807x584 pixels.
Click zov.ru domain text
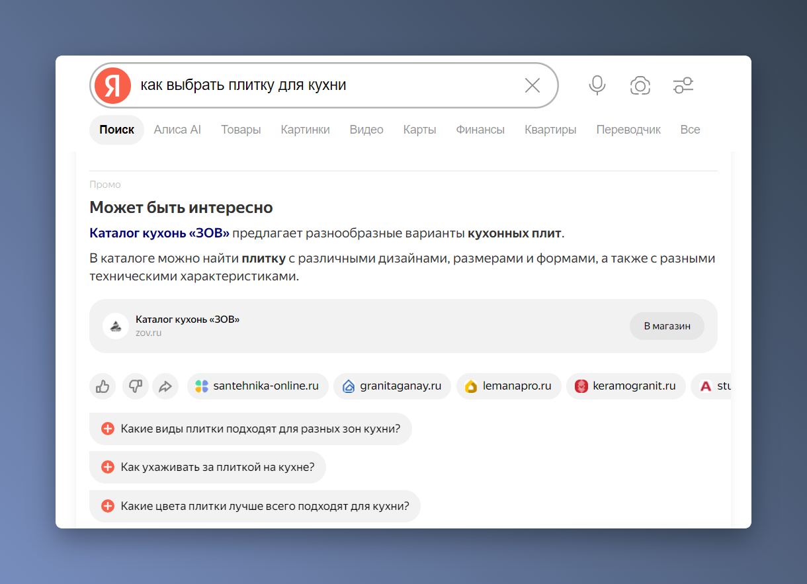[x=149, y=333]
